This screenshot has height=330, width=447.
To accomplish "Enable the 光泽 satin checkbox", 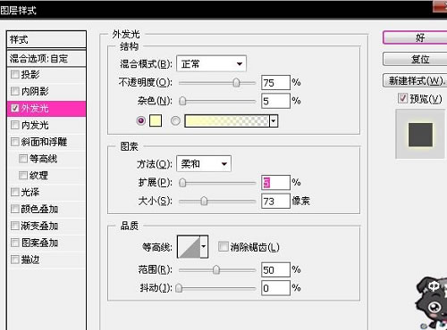I will point(15,192).
